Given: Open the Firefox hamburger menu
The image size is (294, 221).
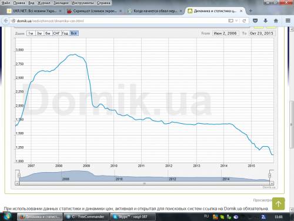Looking at the screenshot, I should [288, 21].
